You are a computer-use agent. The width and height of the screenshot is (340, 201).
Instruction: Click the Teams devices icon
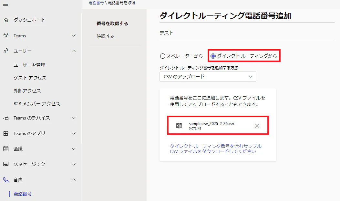pos(6,118)
